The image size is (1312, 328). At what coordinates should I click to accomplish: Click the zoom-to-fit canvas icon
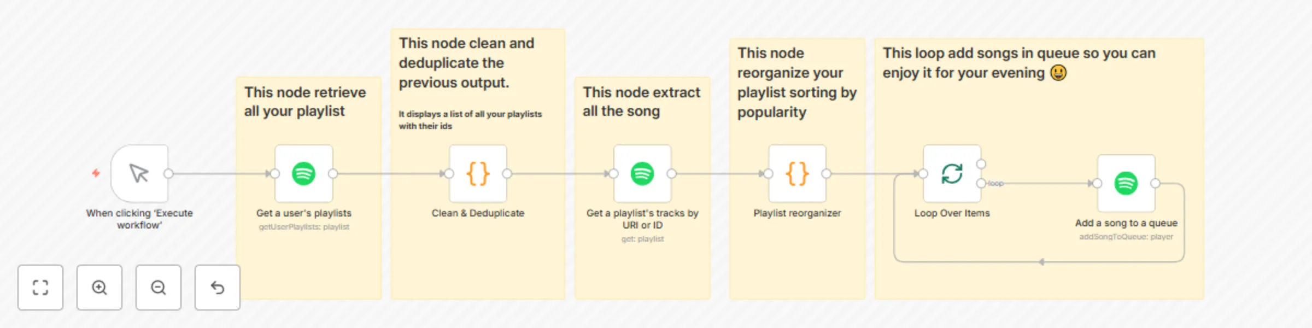coord(40,287)
